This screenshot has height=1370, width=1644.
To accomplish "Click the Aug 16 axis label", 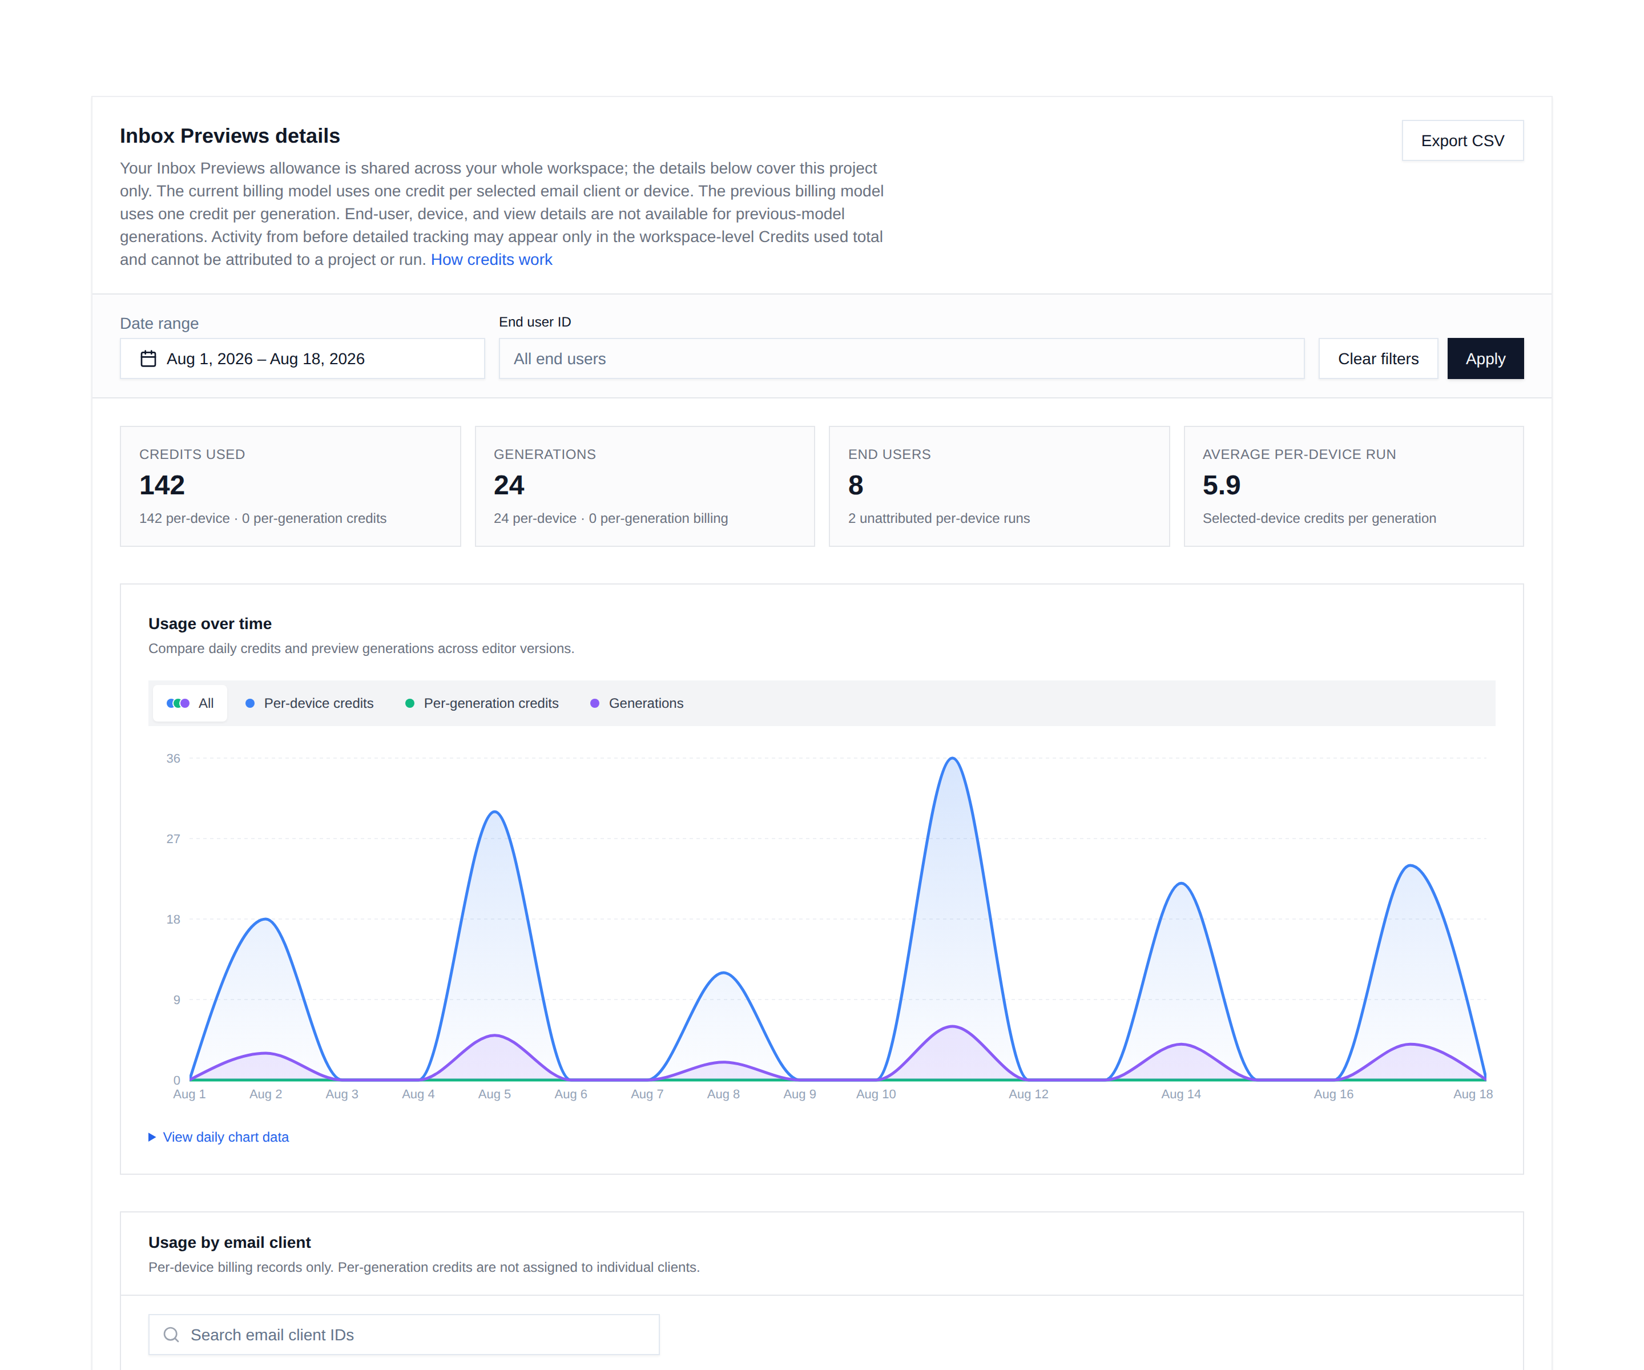I will 1334,1094.
